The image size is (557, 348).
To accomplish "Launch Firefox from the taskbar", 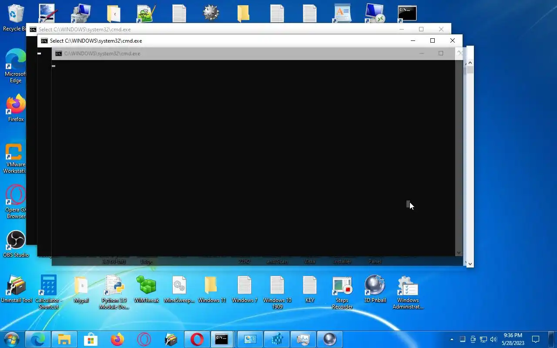I will [x=117, y=339].
